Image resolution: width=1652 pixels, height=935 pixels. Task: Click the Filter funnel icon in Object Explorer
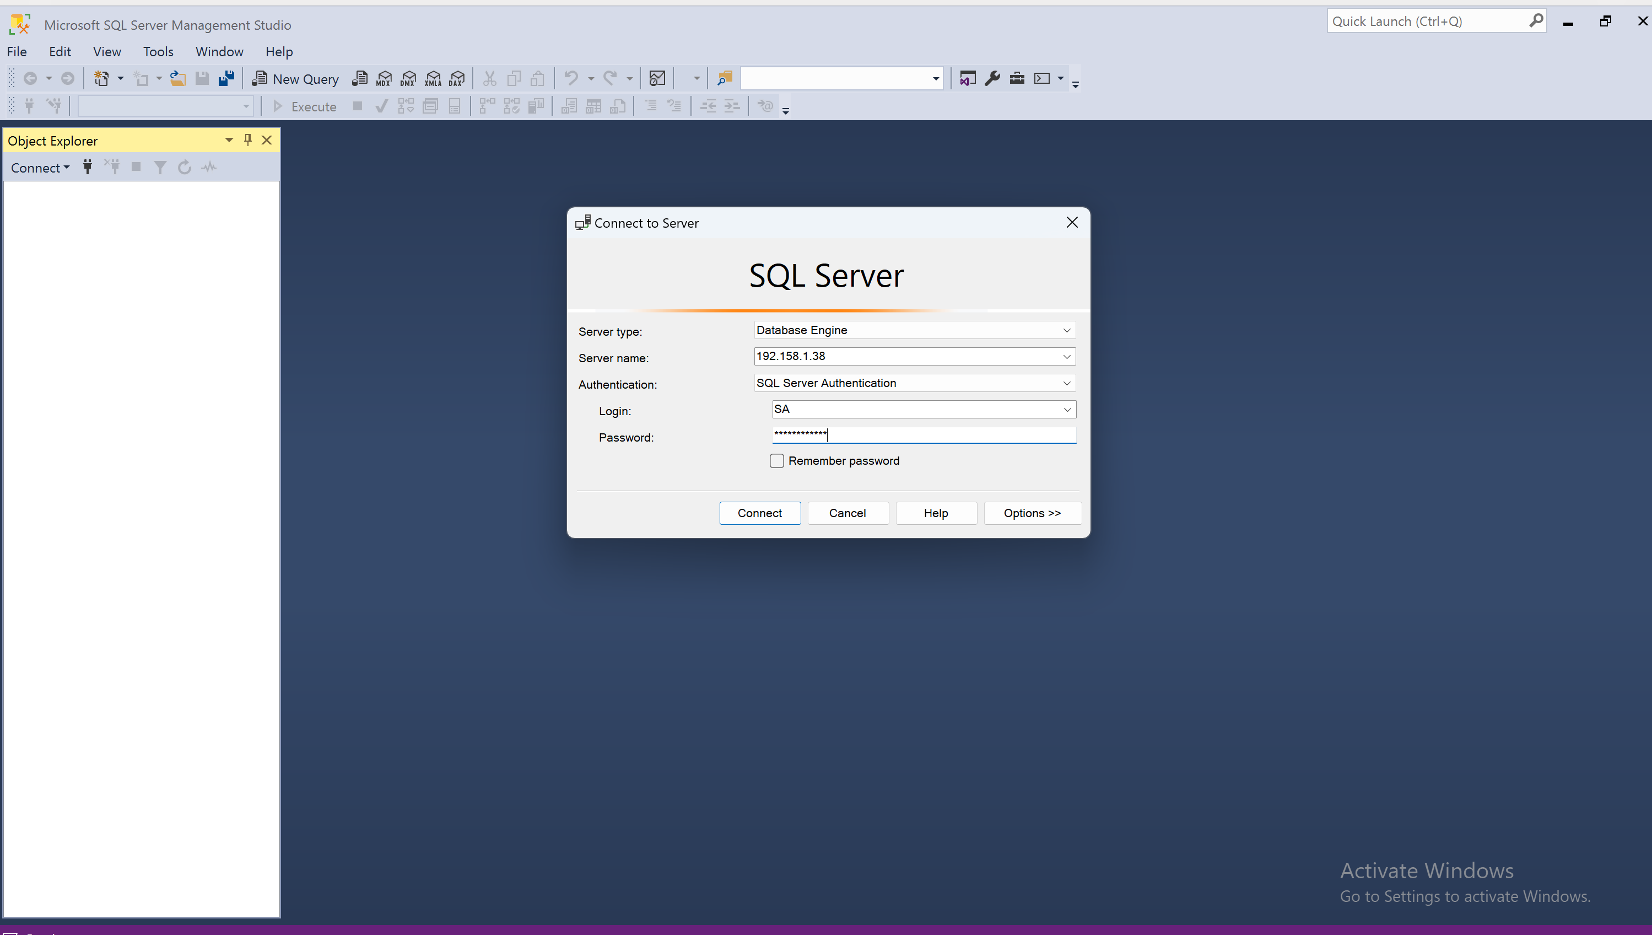(x=160, y=168)
